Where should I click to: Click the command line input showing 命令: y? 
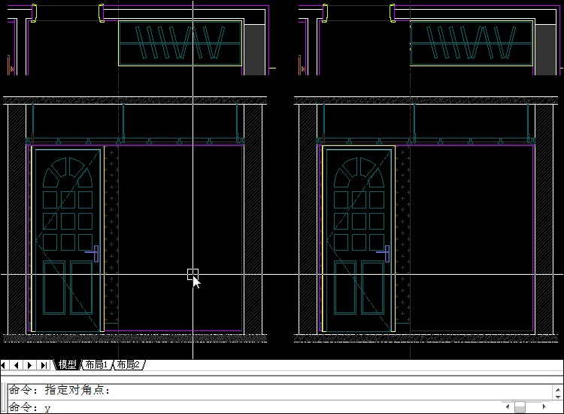point(226,407)
